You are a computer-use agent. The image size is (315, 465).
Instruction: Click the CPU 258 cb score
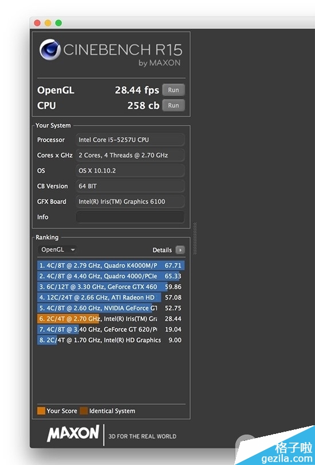143,105
